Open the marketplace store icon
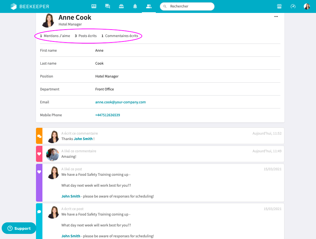The image size is (316, 239). 280,6
